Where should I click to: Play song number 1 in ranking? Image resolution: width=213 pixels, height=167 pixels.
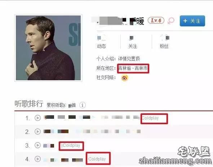click(37, 118)
